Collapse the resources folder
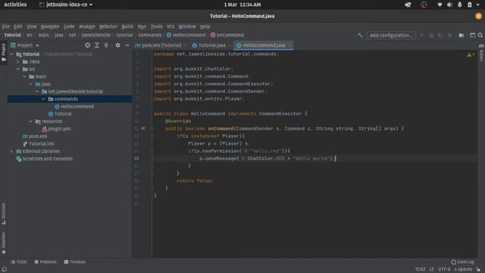 (x=30, y=121)
